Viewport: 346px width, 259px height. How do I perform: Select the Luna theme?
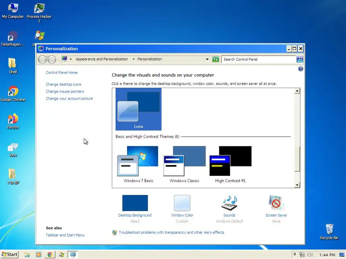(x=138, y=109)
